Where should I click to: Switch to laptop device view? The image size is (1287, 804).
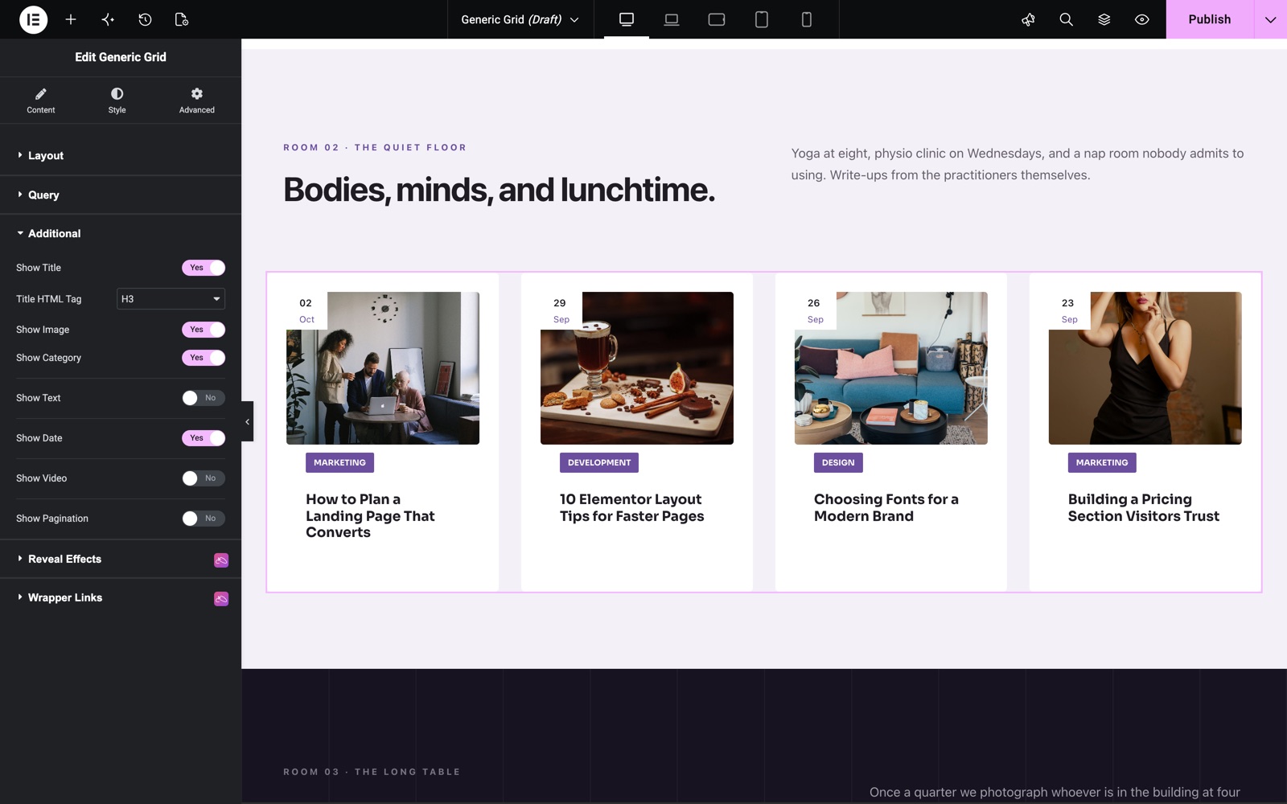click(x=672, y=19)
